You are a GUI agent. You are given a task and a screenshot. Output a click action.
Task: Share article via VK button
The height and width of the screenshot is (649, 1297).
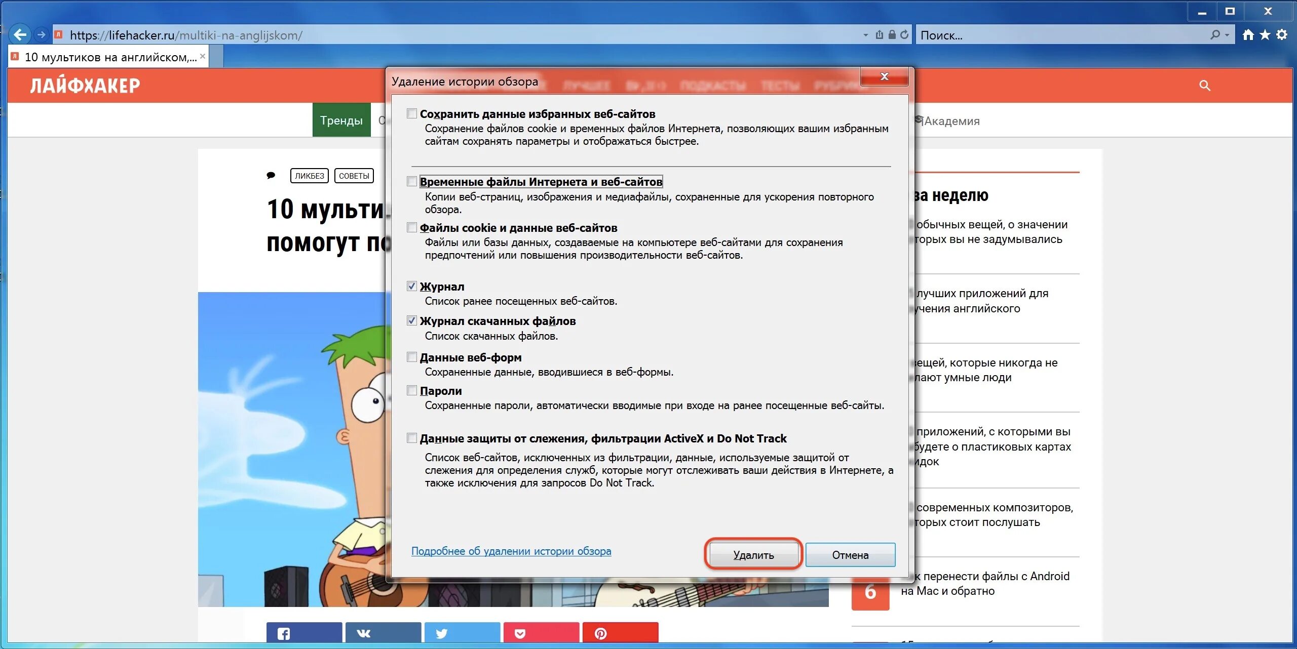tap(383, 633)
